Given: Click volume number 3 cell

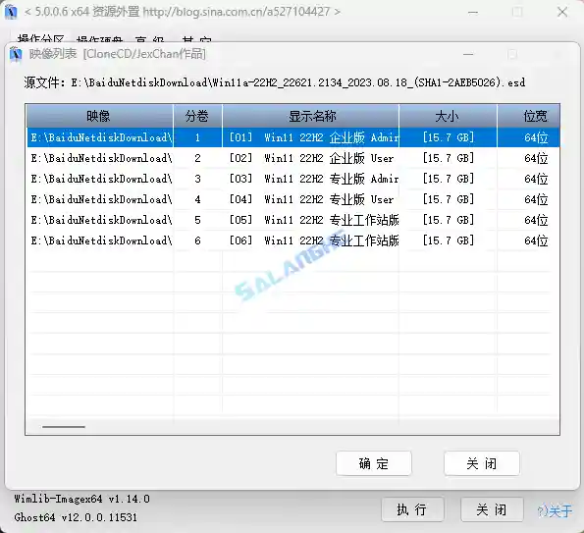Looking at the screenshot, I should pos(197,179).
